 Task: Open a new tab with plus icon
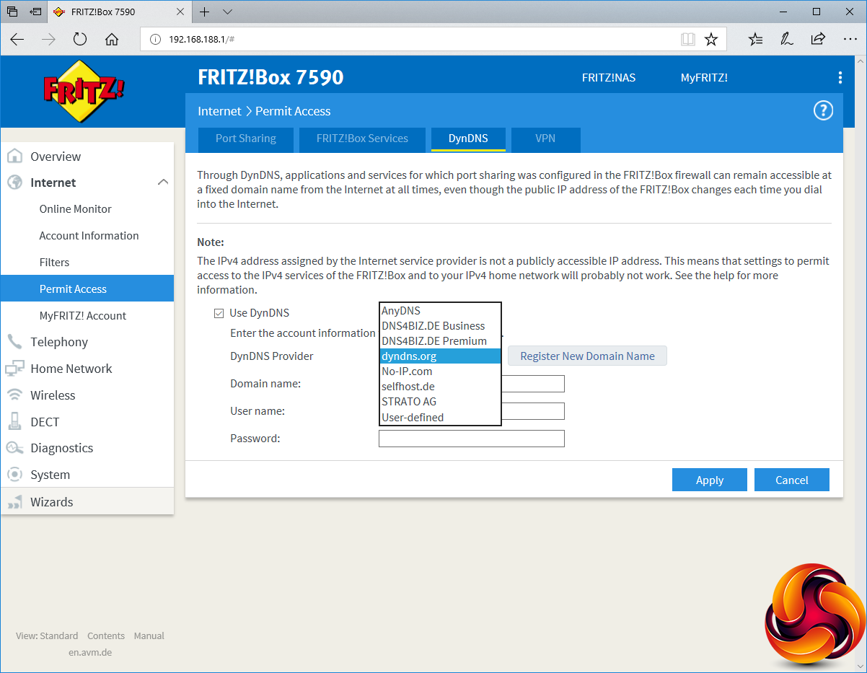pos(204,12)
